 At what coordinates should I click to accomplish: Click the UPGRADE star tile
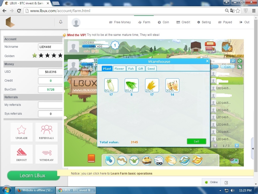click(x=22, y=132)
